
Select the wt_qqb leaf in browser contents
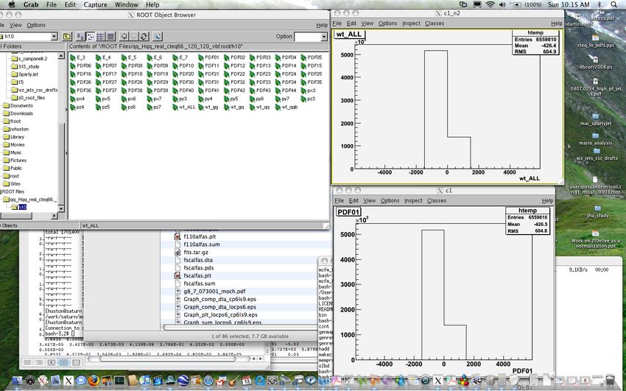pos(286,107)
